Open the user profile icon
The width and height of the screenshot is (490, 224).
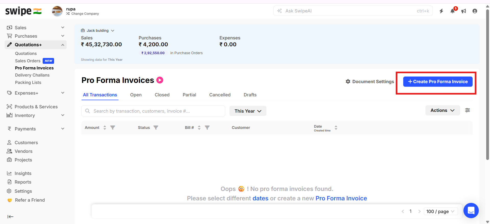click(x=475, y=11)
